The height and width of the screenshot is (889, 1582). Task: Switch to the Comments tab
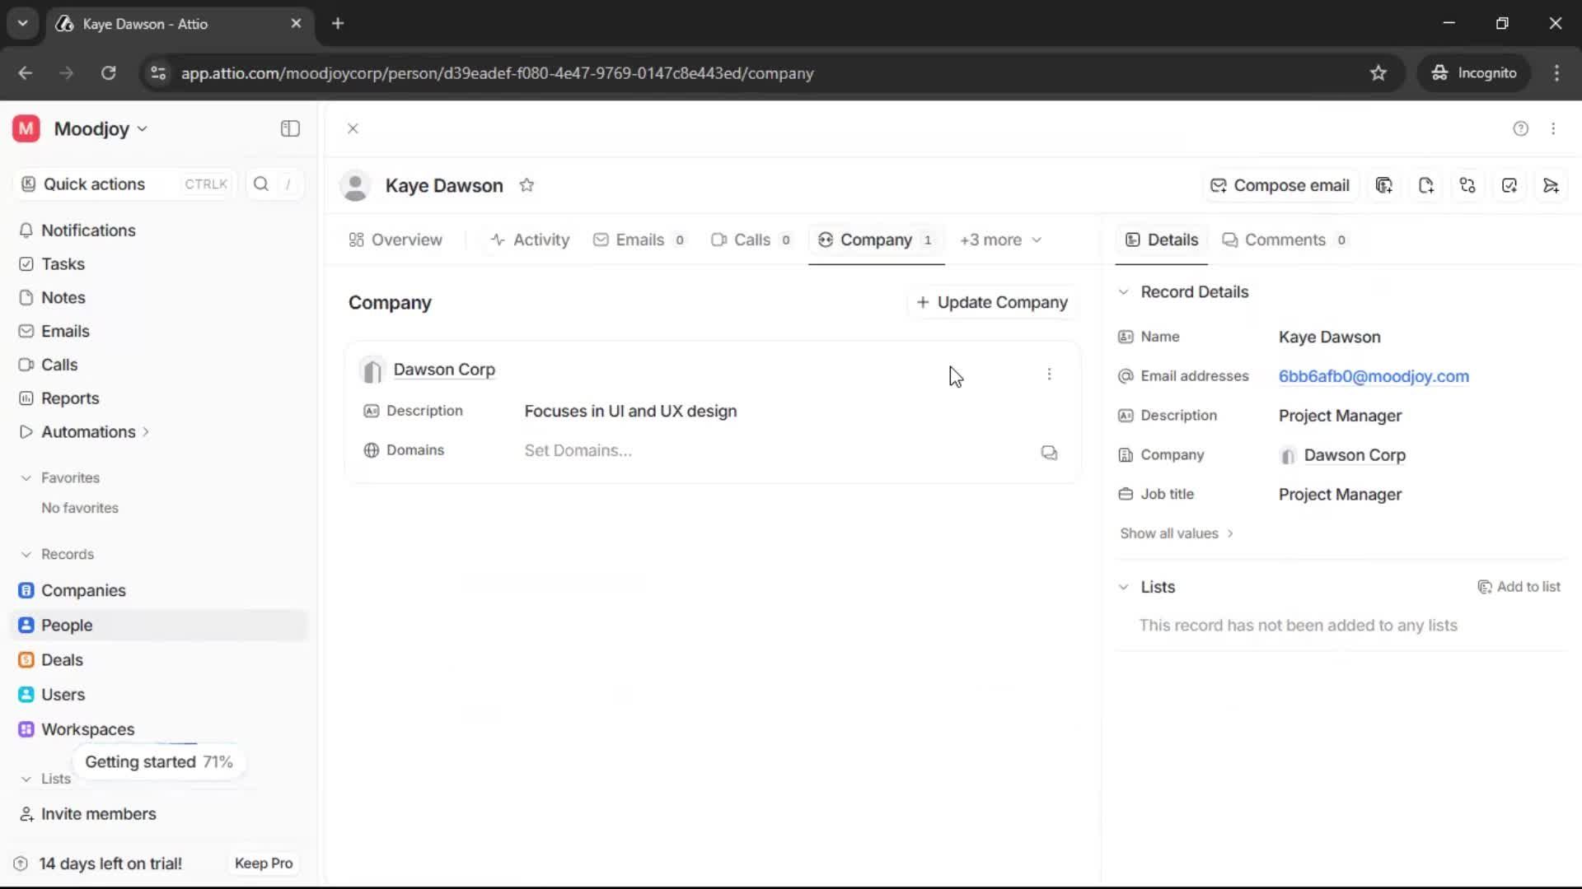click(x=1285, y=240)
